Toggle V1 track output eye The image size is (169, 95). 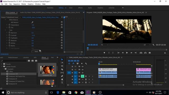(83, 73)
